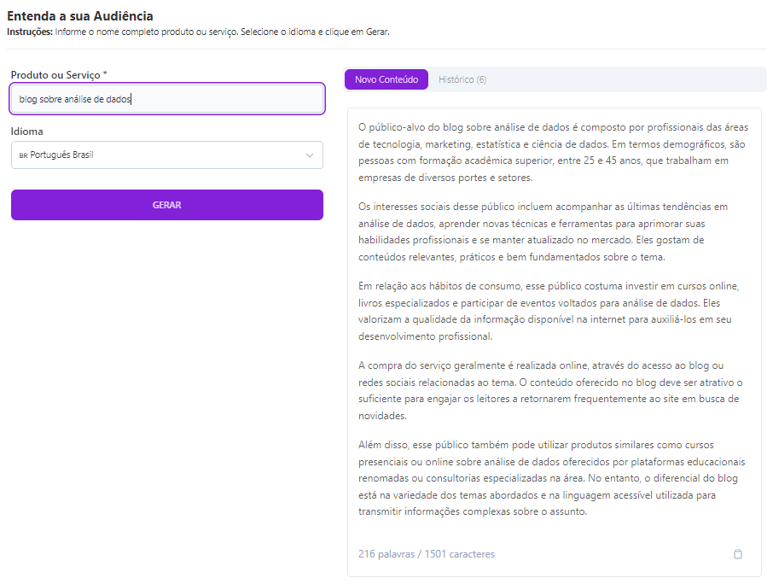Click the generated audience description text area
Image resolution: width=773 pixels, height=584 pixels.
(x=555, y=324)
